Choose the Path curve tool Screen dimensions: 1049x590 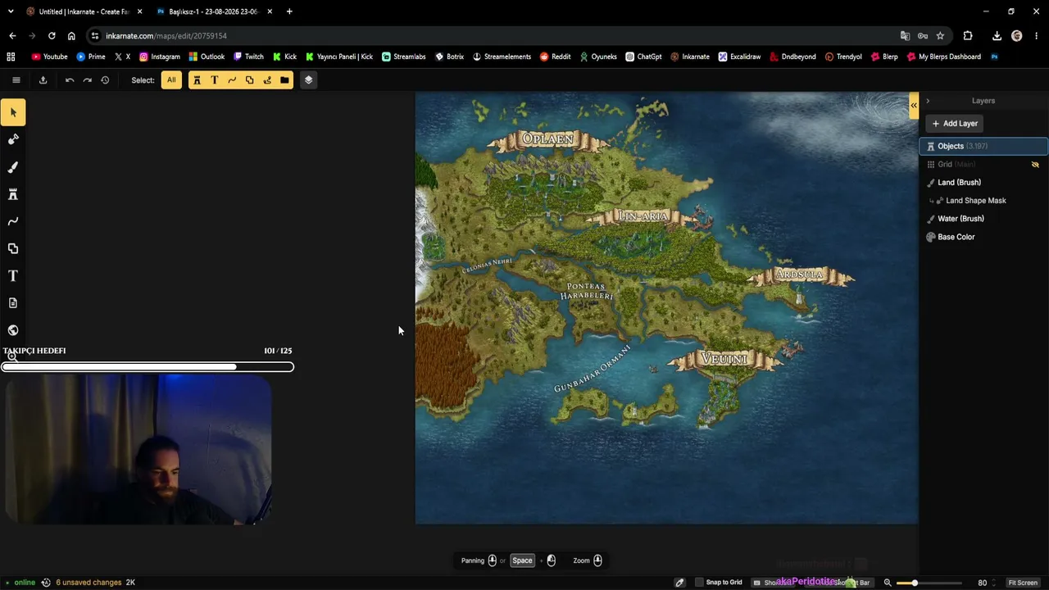pyautogui.click(x=13, y=221)
